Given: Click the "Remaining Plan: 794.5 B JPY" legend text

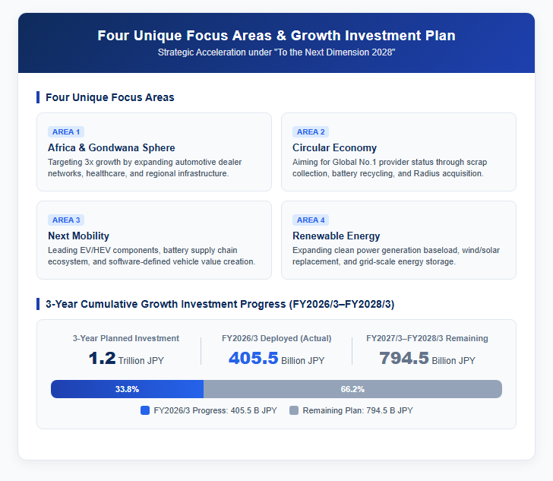Looking at the screenshot, I should click(358, 410).
